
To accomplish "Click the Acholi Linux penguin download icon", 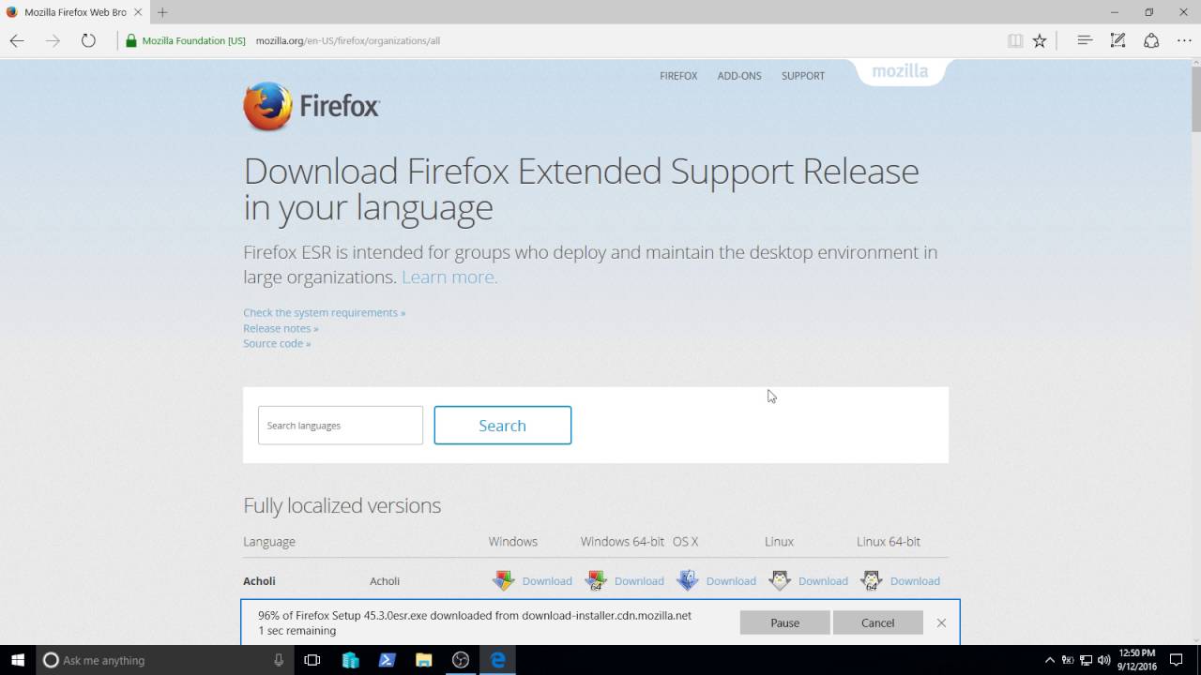I will [780, 580].
